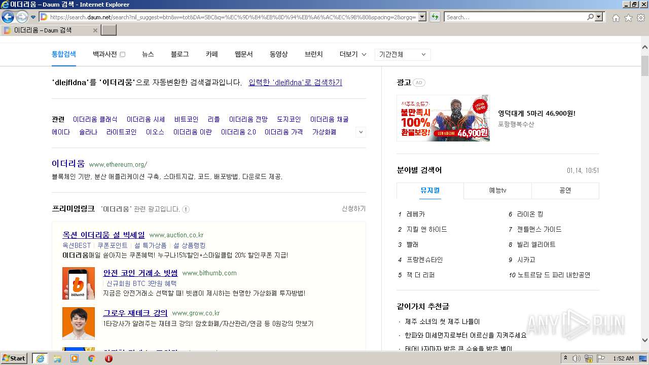The width and height of the screenshot is (649, 365).
Task: Select the 공연 category tab
Action: click(565, 191)
